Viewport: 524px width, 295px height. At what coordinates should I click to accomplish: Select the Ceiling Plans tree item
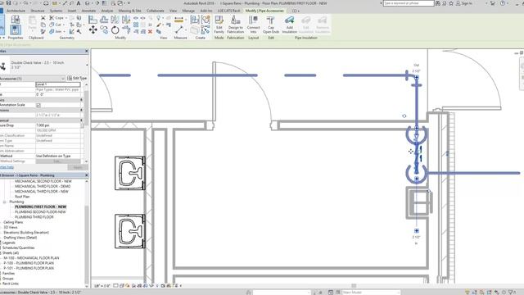(13, 222)
